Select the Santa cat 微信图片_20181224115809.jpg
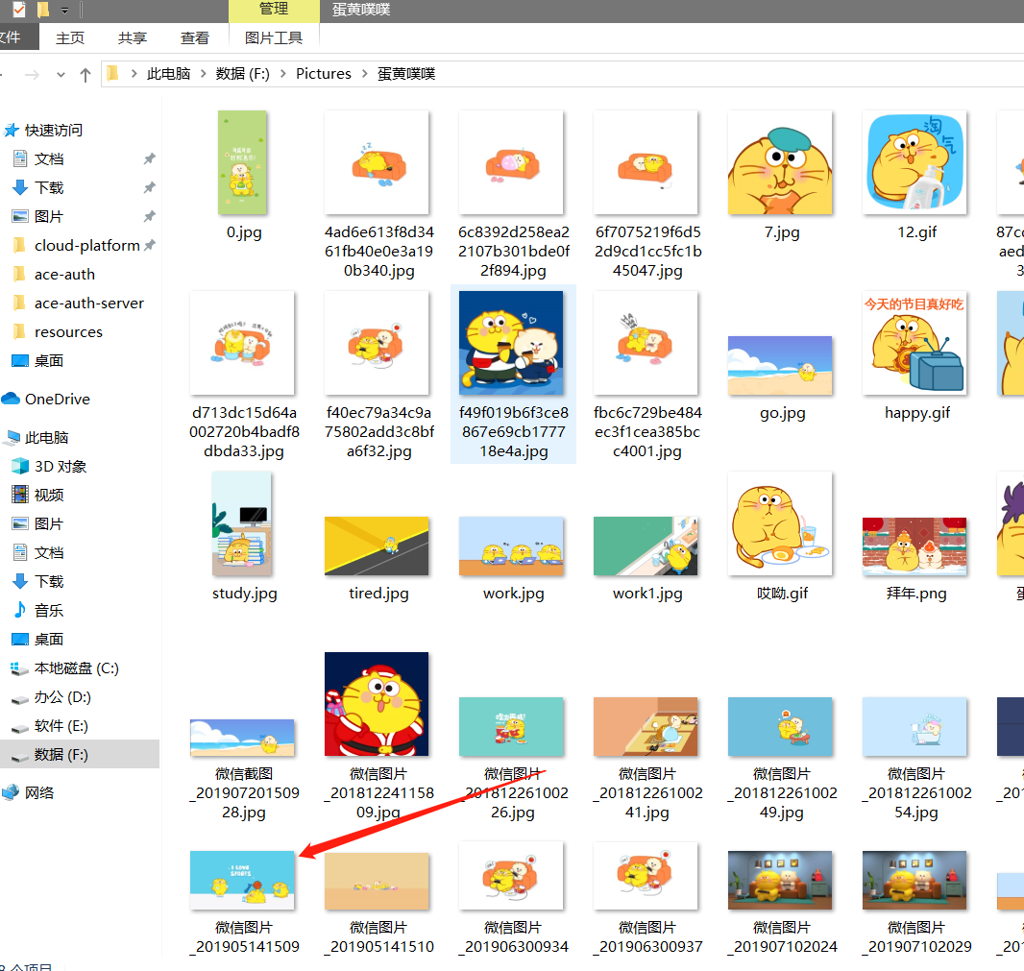 coord(377,704)
